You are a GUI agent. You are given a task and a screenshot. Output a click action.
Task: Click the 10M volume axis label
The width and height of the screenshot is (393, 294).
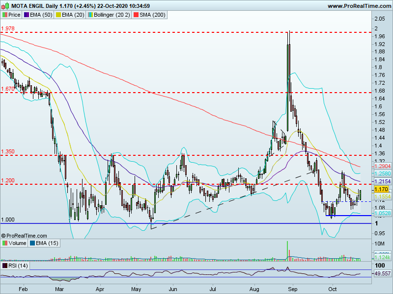click(x=379, y=244)
